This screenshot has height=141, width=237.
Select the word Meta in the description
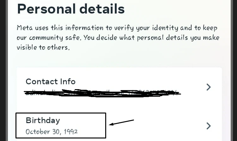coord(25,28)
